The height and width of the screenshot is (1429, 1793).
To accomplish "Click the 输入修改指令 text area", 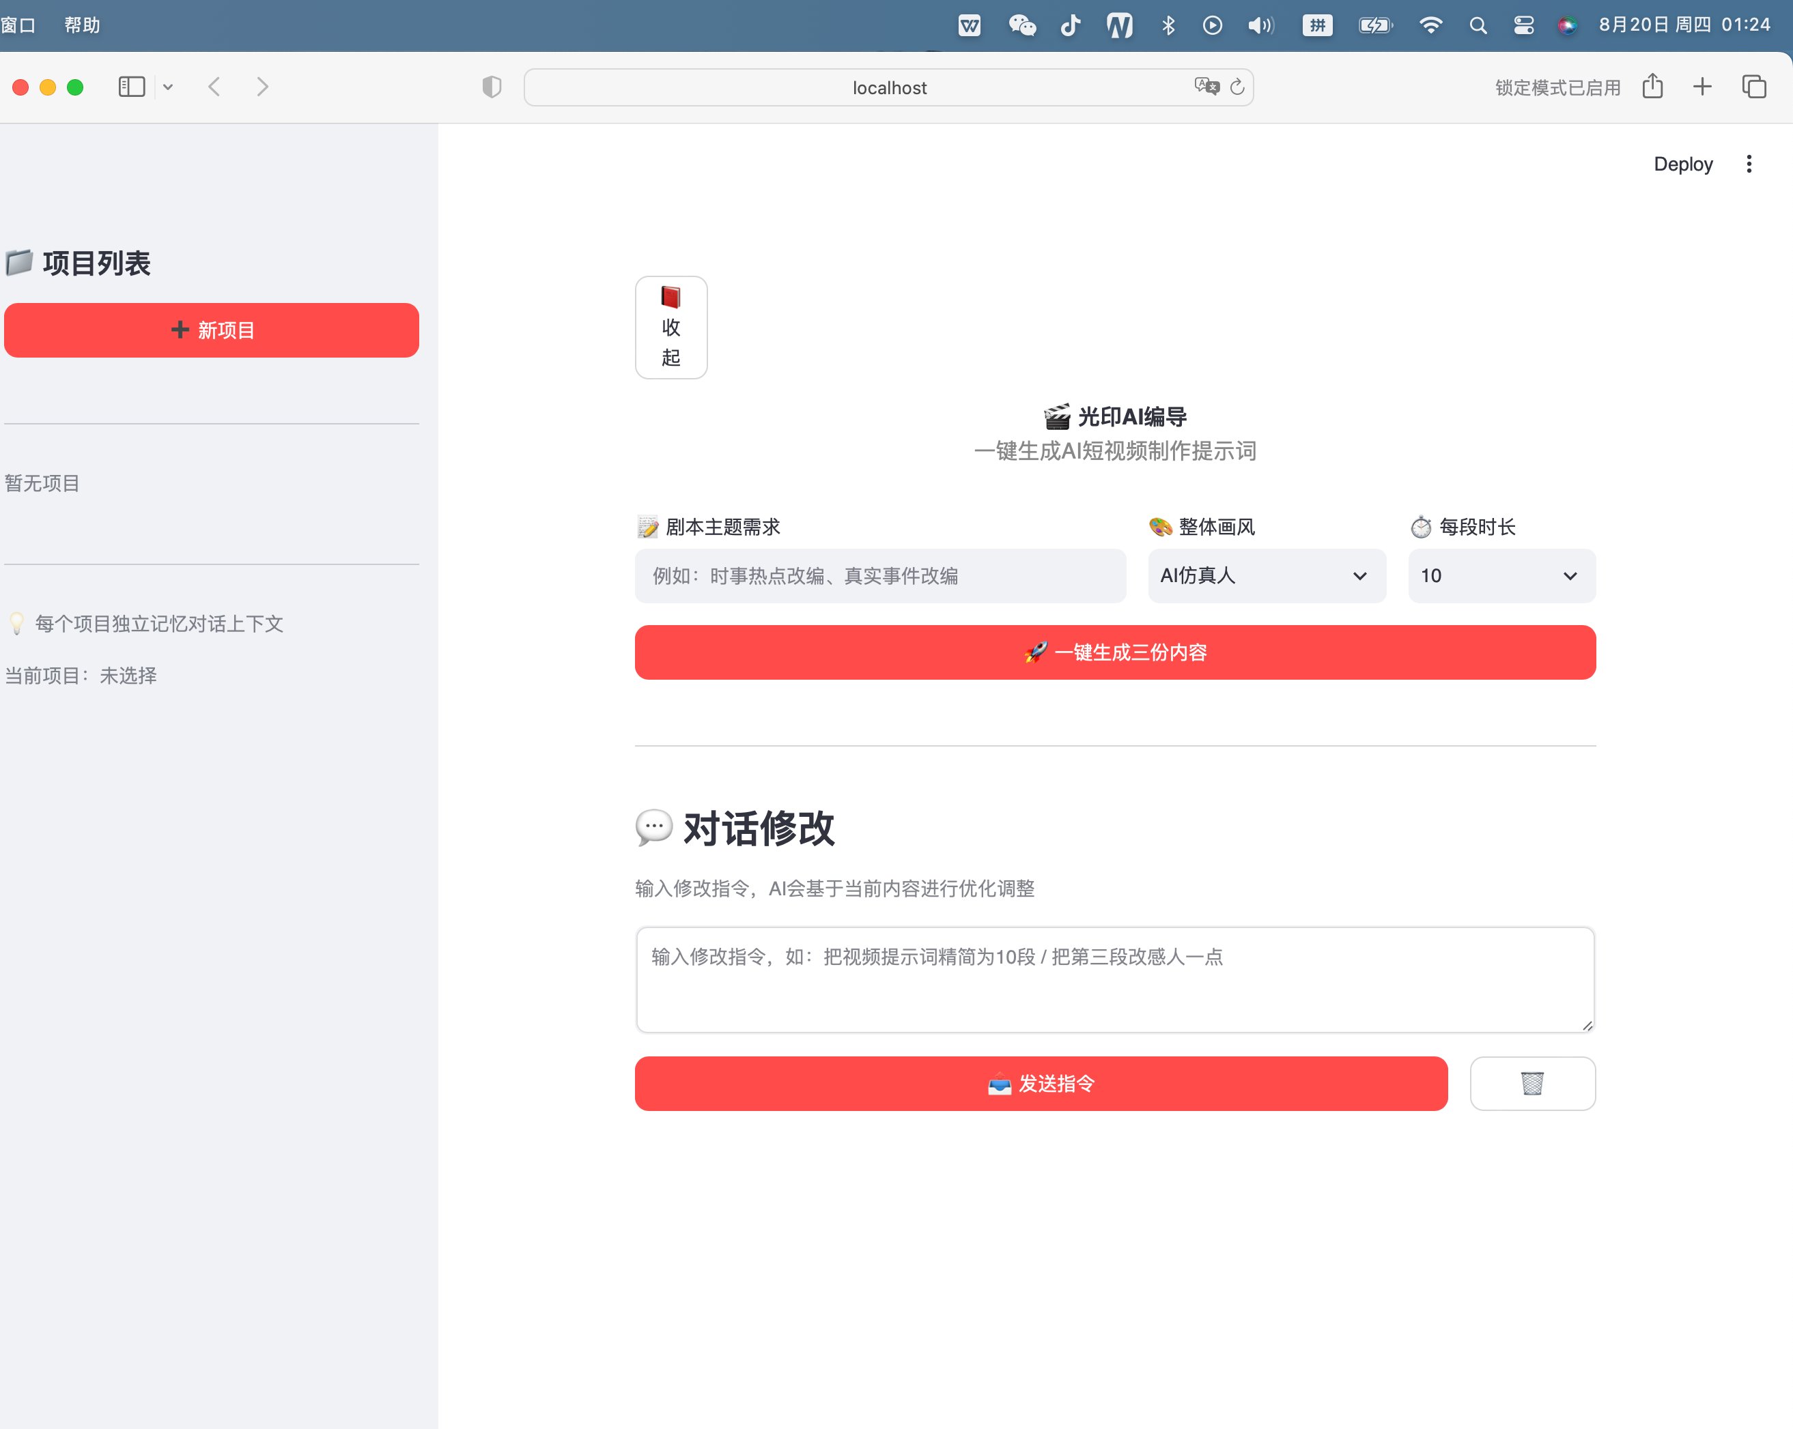I will point(1114,979).
